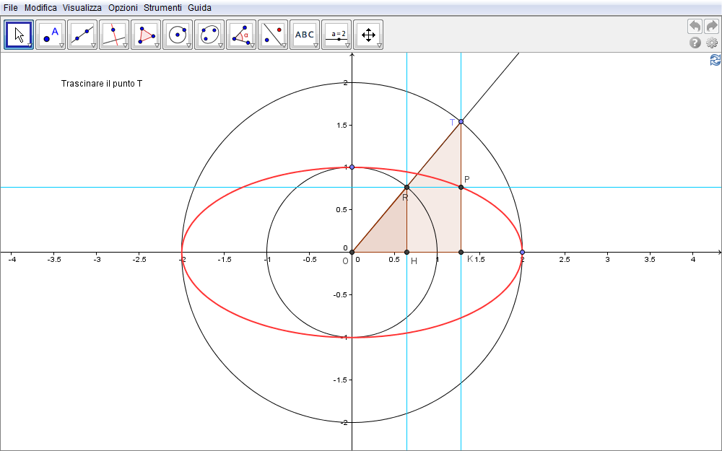The height and width of the screenshot is (451, 722).
Task: Open the Opzioni menu
Action: pos(123,7)
